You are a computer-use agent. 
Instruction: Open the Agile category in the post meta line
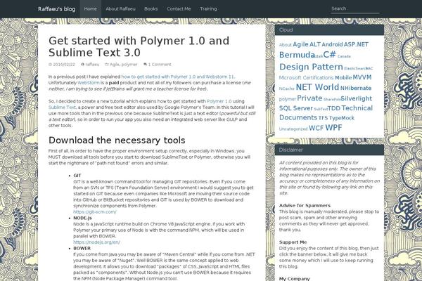click(115, 65)
